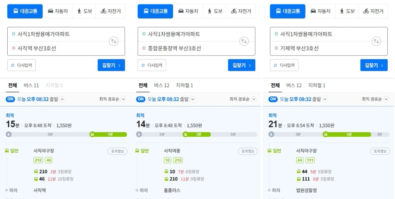The image size is (395, 199).
Task: Click 길찾기 button in right panel
Action: [x=374, y=65]
